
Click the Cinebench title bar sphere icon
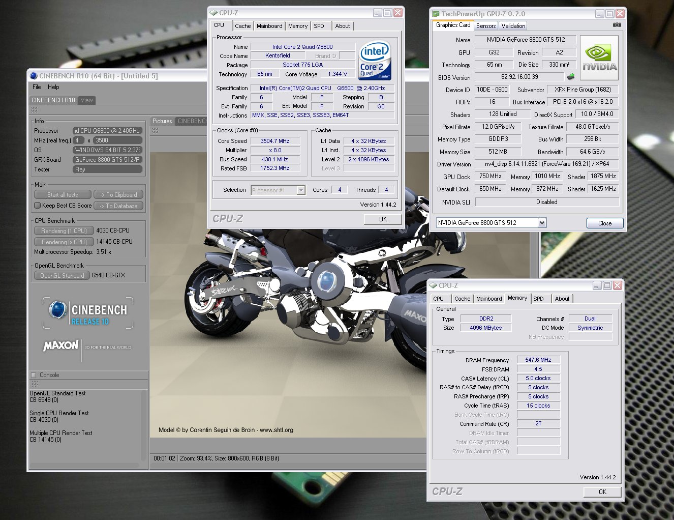[34, 76]
